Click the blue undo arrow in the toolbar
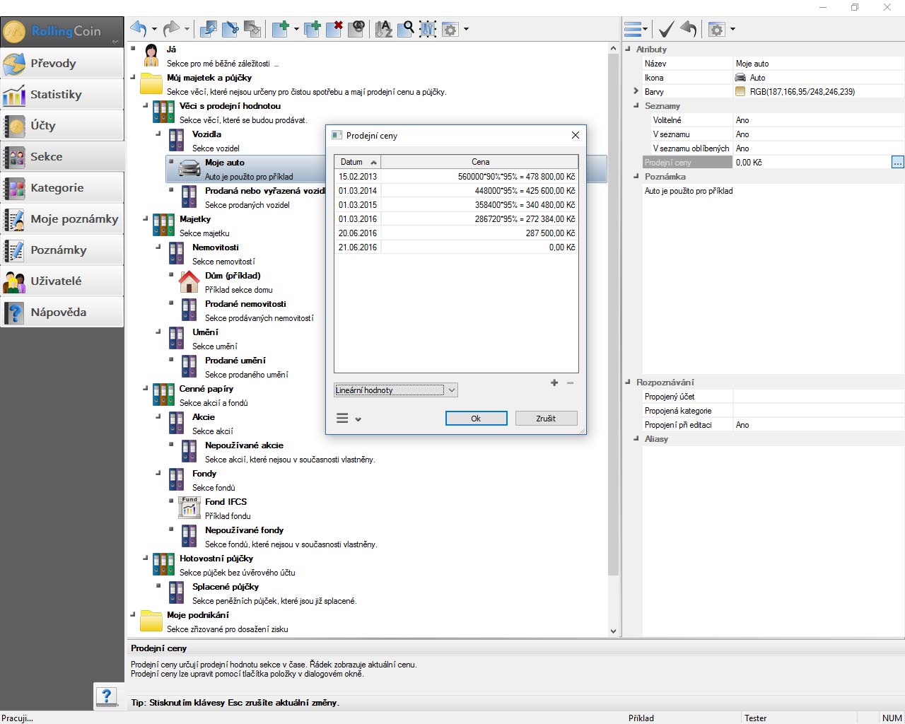The width and height of the screenshot is (905, 724). point(138,29)
